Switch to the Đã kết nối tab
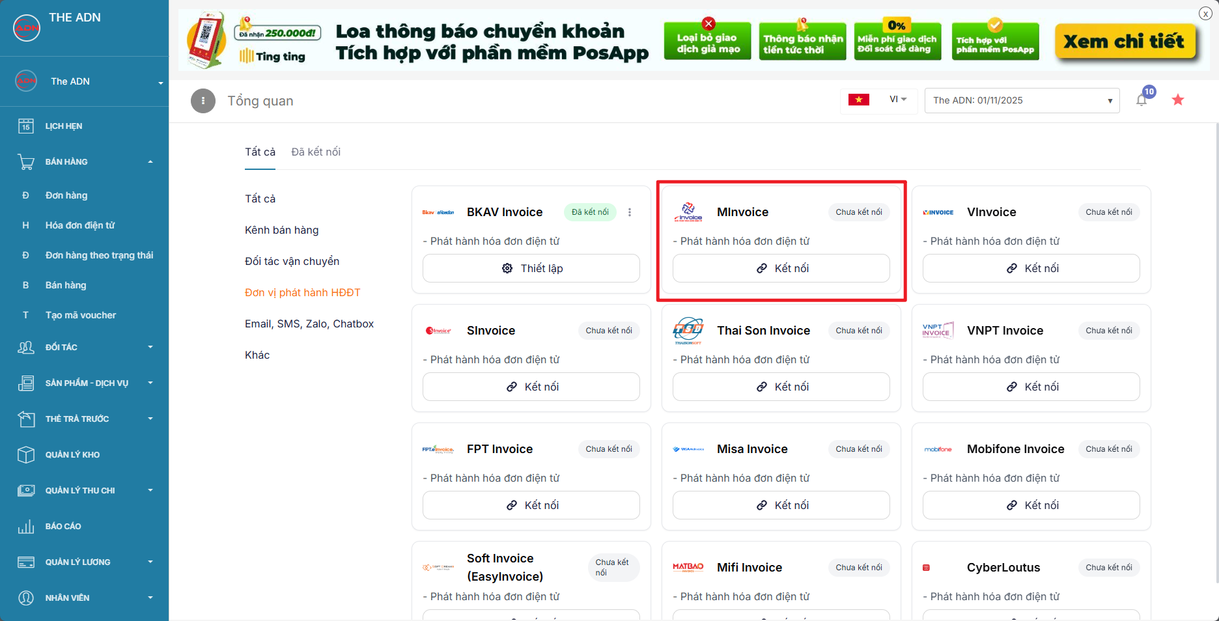This screenshot has width=1219, height=621. point(316,152)
